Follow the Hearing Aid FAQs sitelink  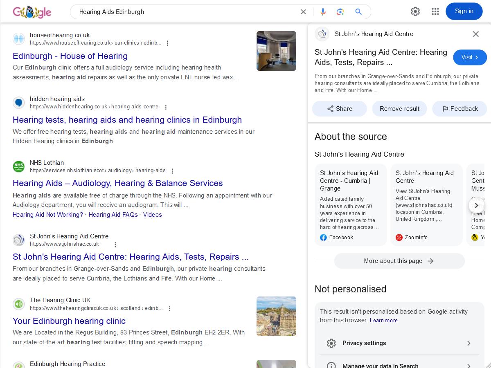tap(113, 215)
